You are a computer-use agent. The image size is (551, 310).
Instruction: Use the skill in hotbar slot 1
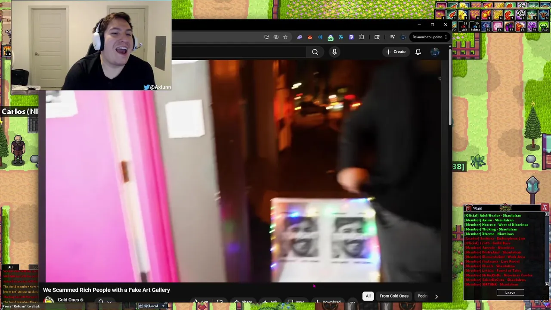pyautogui.click(x=440, y=15)
